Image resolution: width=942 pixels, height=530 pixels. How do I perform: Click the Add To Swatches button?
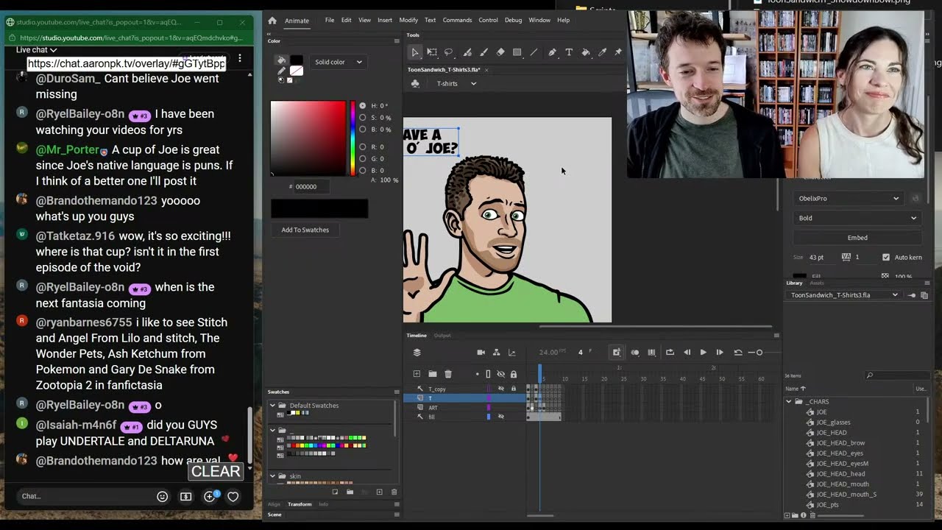(305, 230)
